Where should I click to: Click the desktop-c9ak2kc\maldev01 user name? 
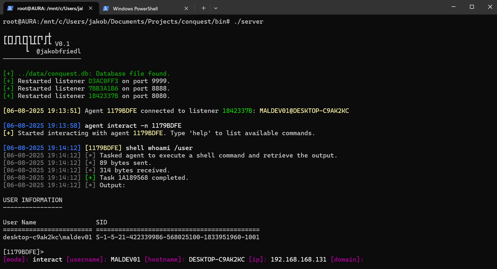click(47, 237)
